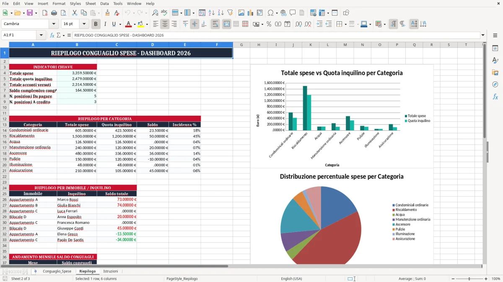Click Clear Direct Formatting icon
Viewport: 503px width, 282px height.
[117, 13]
